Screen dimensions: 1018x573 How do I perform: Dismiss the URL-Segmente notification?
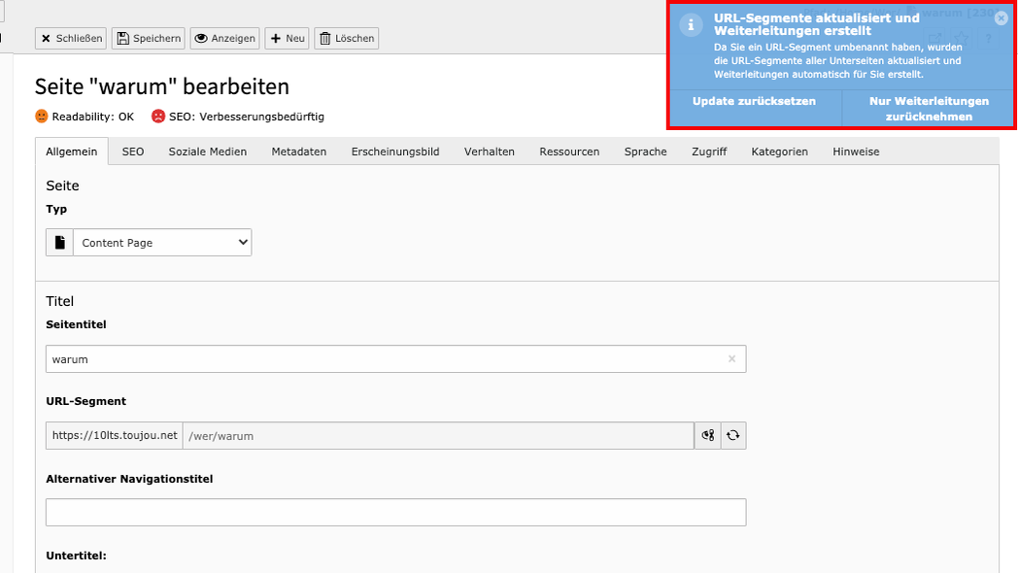[1001, 18]
